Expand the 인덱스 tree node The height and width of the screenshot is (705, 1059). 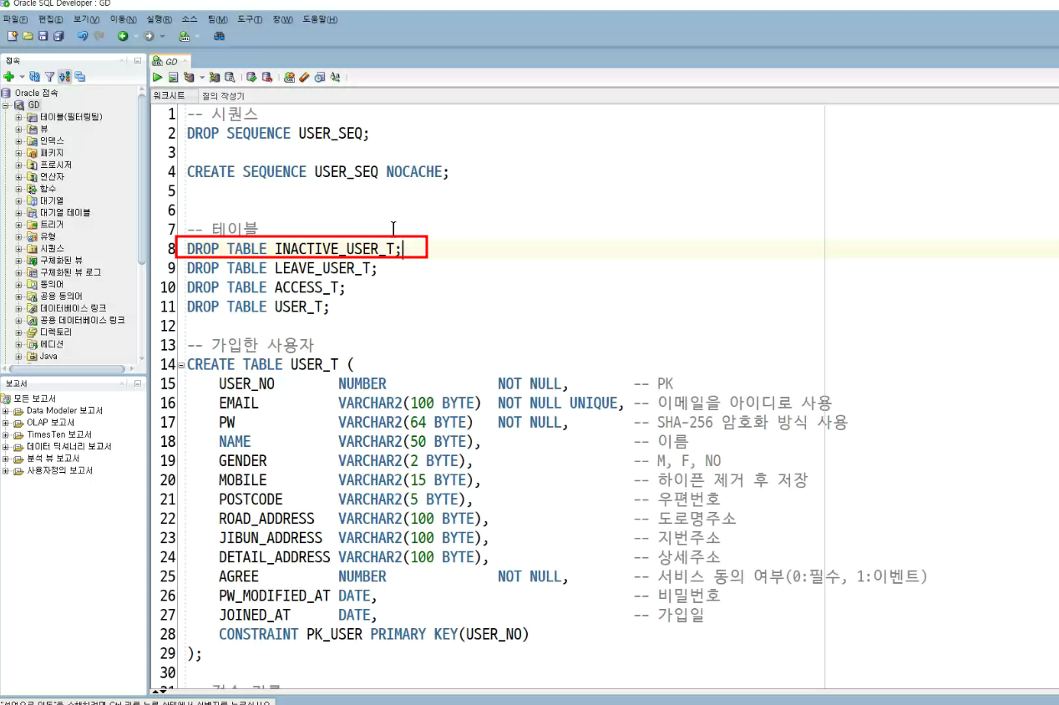[18, 141]
